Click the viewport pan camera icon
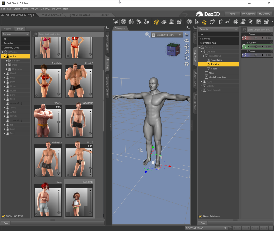The image size is (274, 231). click(x=187, y=46)
